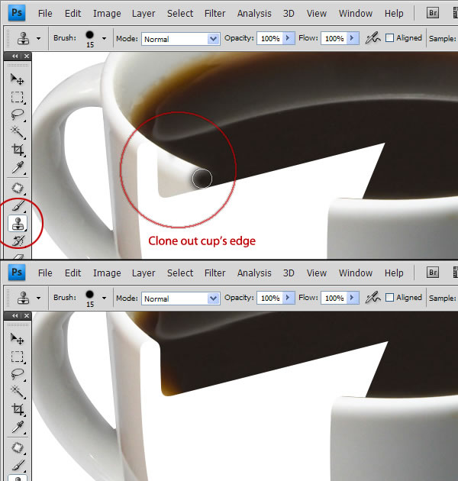Open the File menu in upper window
This screenshot has height=481, width=458.
point(45,14)
